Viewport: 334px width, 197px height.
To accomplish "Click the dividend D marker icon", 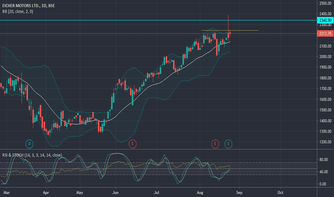I will point(29,144).
